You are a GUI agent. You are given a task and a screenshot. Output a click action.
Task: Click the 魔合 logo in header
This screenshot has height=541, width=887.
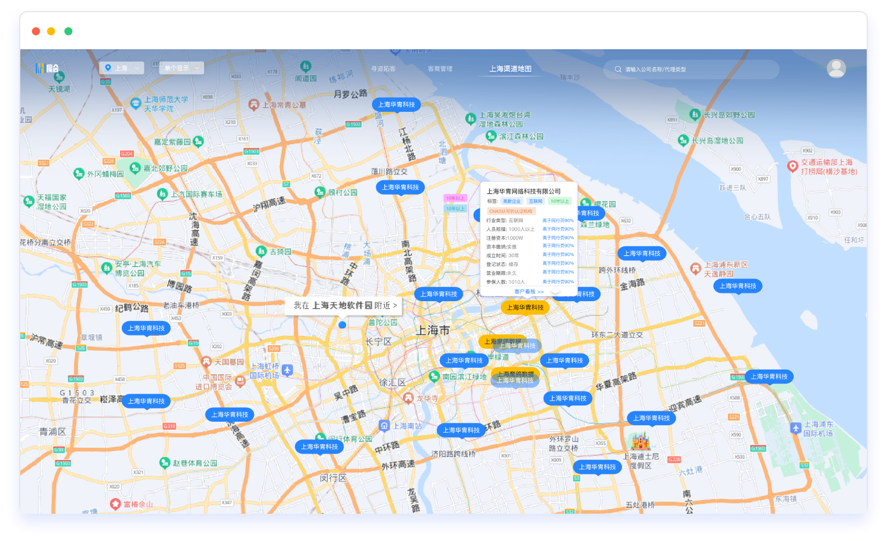point(47,68)
